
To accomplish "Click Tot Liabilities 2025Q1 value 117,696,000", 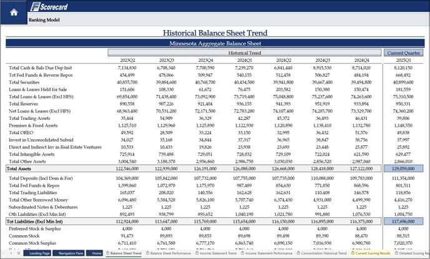I will click(403, 222).
